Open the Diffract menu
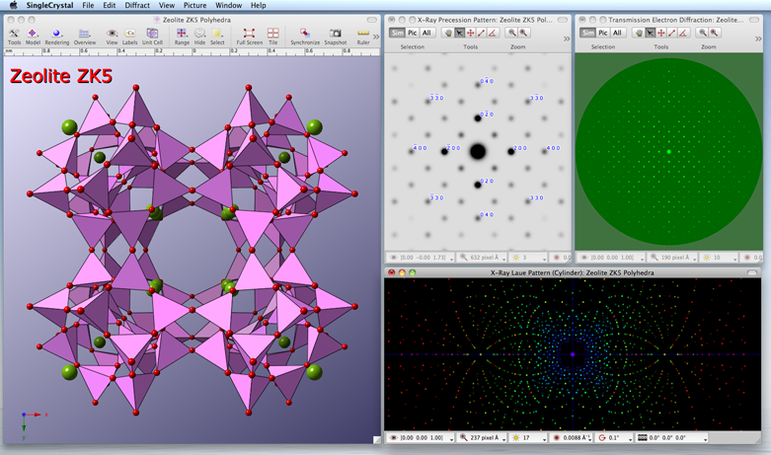This screenshot has height=455, width=771. click(x=137, y=5)
